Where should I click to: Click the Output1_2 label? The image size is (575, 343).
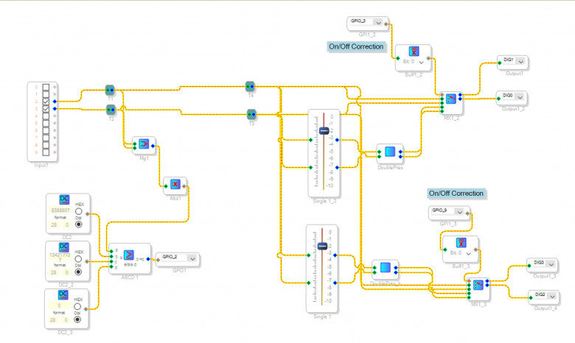tap(513, 109)
